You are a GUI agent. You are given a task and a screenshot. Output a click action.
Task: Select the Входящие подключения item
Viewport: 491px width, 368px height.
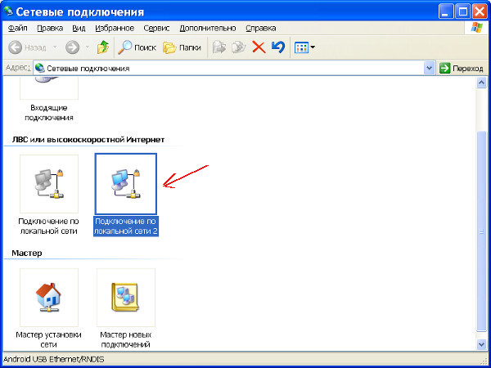point(49,99)
